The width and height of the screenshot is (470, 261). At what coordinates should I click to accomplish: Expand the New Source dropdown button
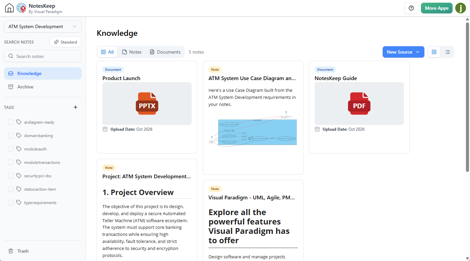[403, 52]
